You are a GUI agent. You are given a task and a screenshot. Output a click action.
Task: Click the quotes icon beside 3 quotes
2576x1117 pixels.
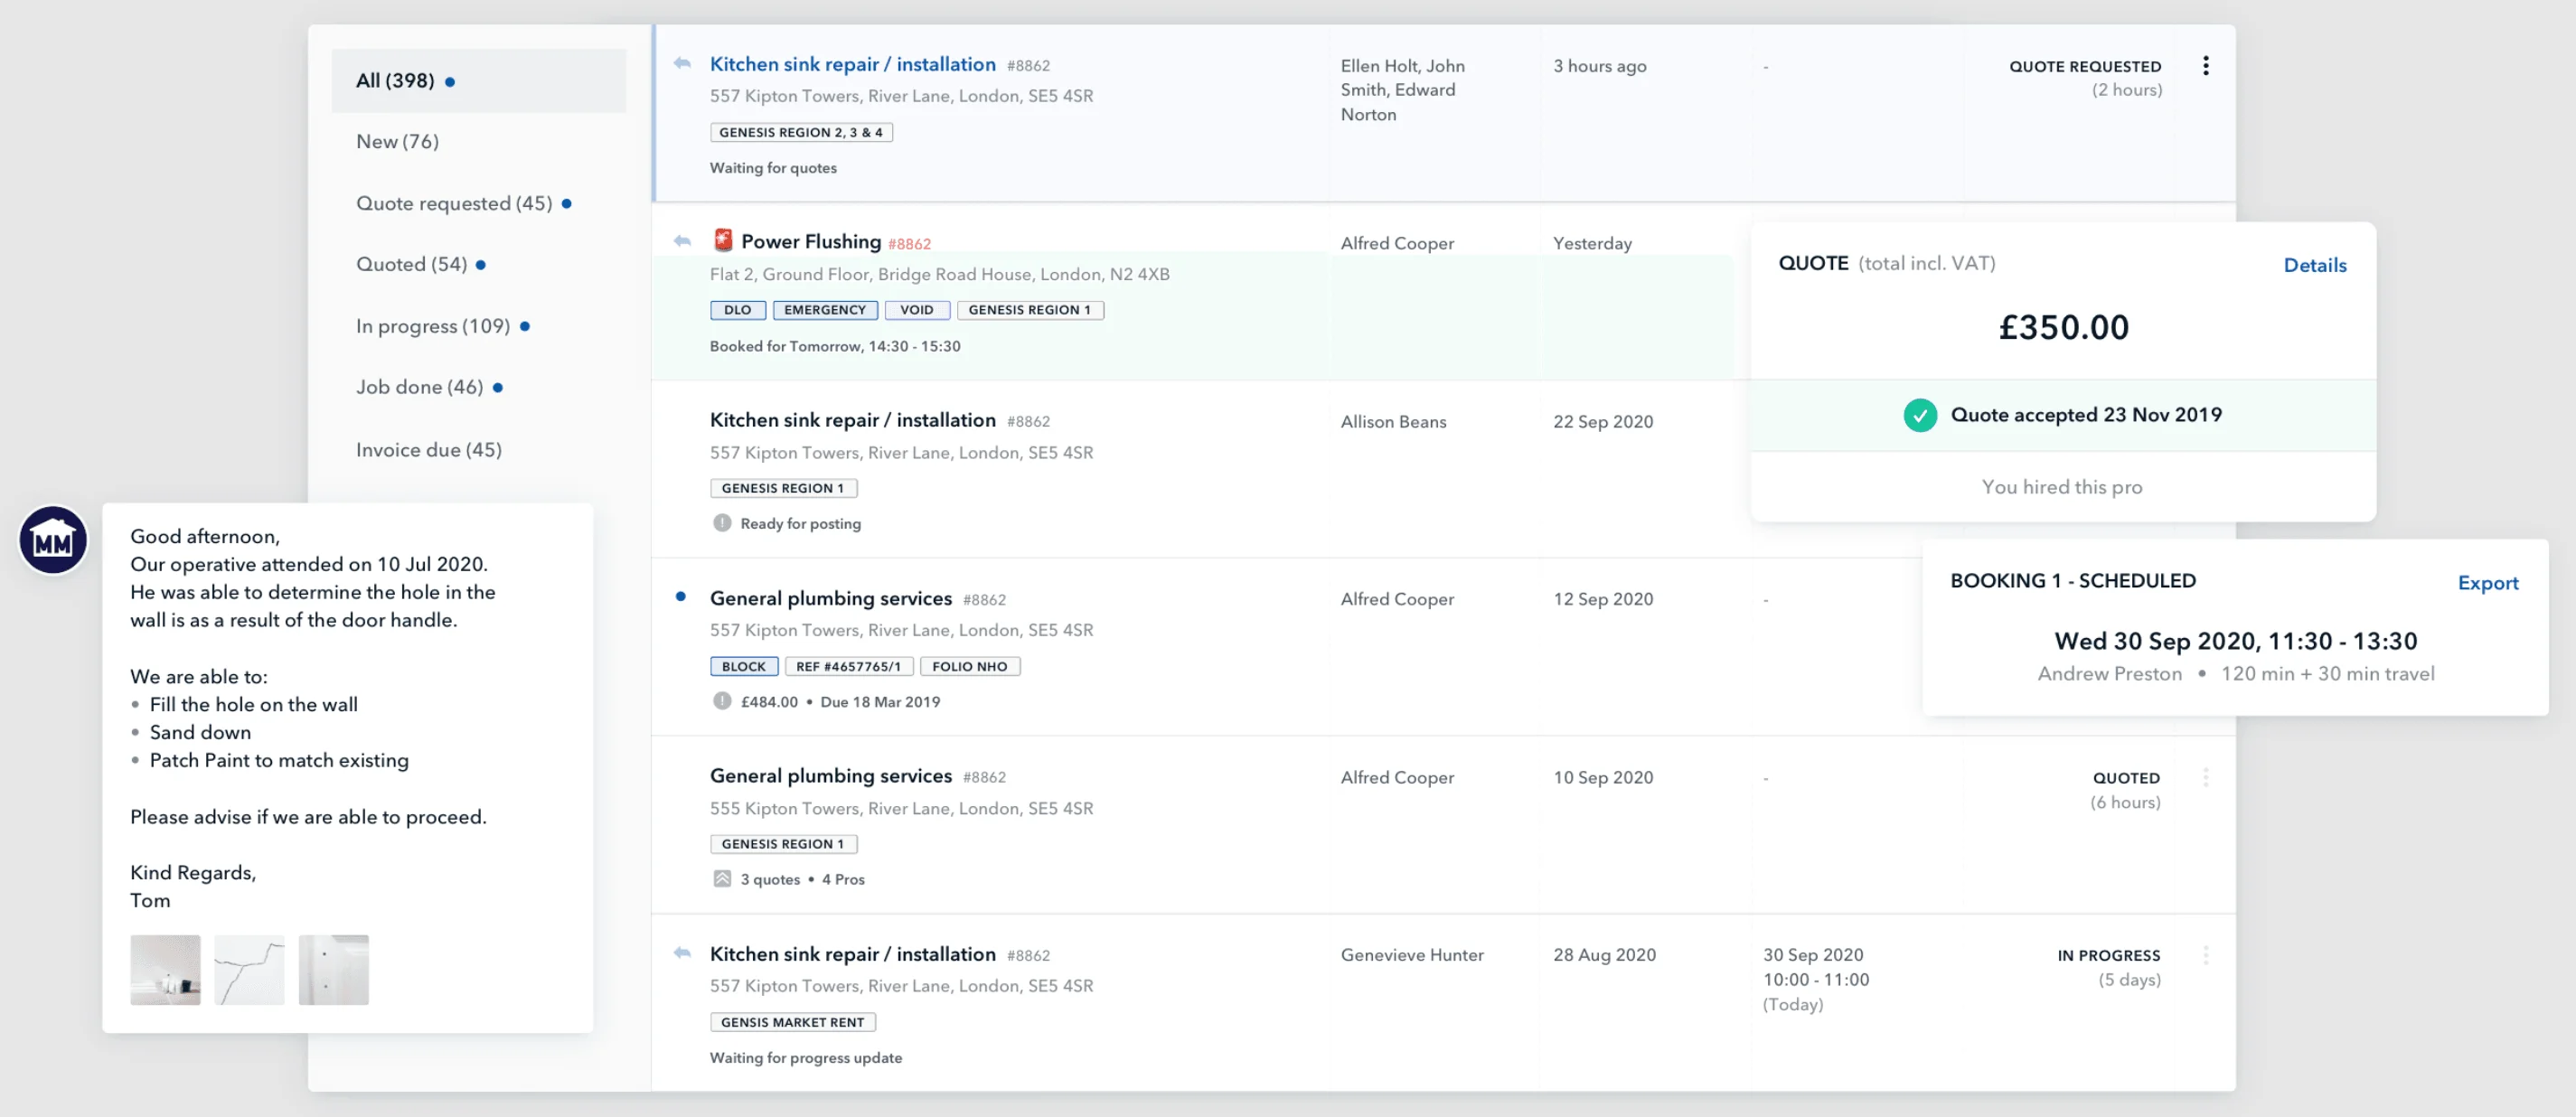click(x=722, y=879)
